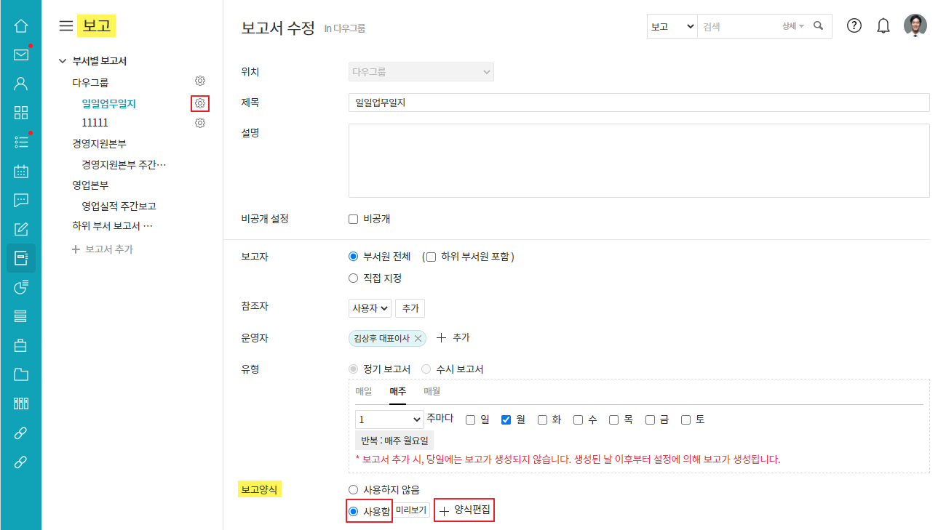
Task: Open the help question mark icon
Action: [x=854, y=26]
